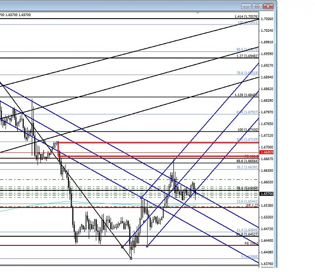Click the channel anchor point at chart low
Image resolution: width=315 pixels, height=272 pixels.
[131, 258]
